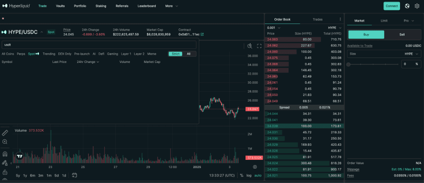The width and height of the screenshot is (424, 183).
Task: Filter coins by Trending
Action: [x=49, y=54]
